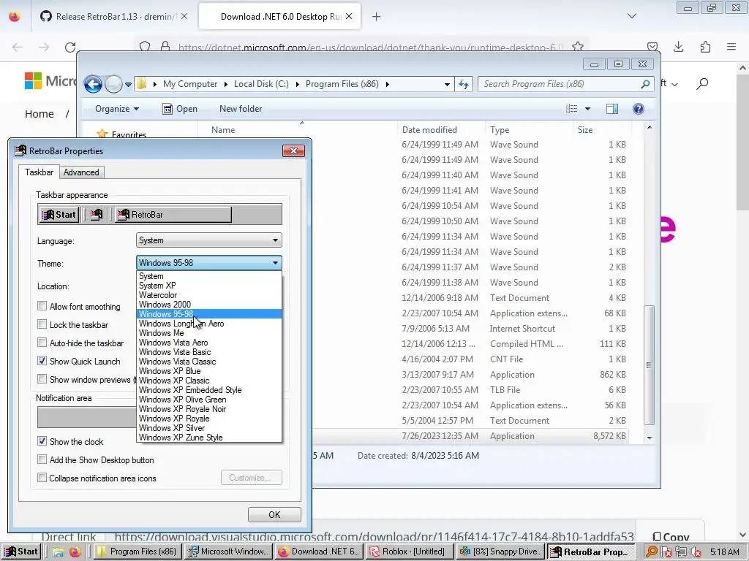
Task: Open Firefox downloads arrow icon
Action: pyautogui.click(x=678, y=46)
